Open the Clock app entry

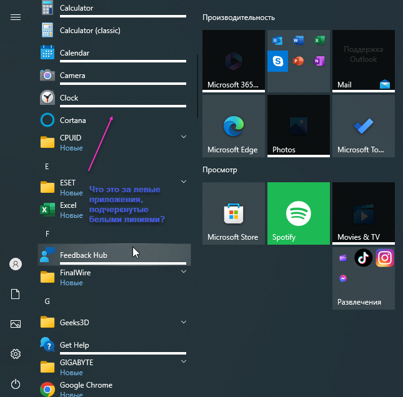point(114,98)
